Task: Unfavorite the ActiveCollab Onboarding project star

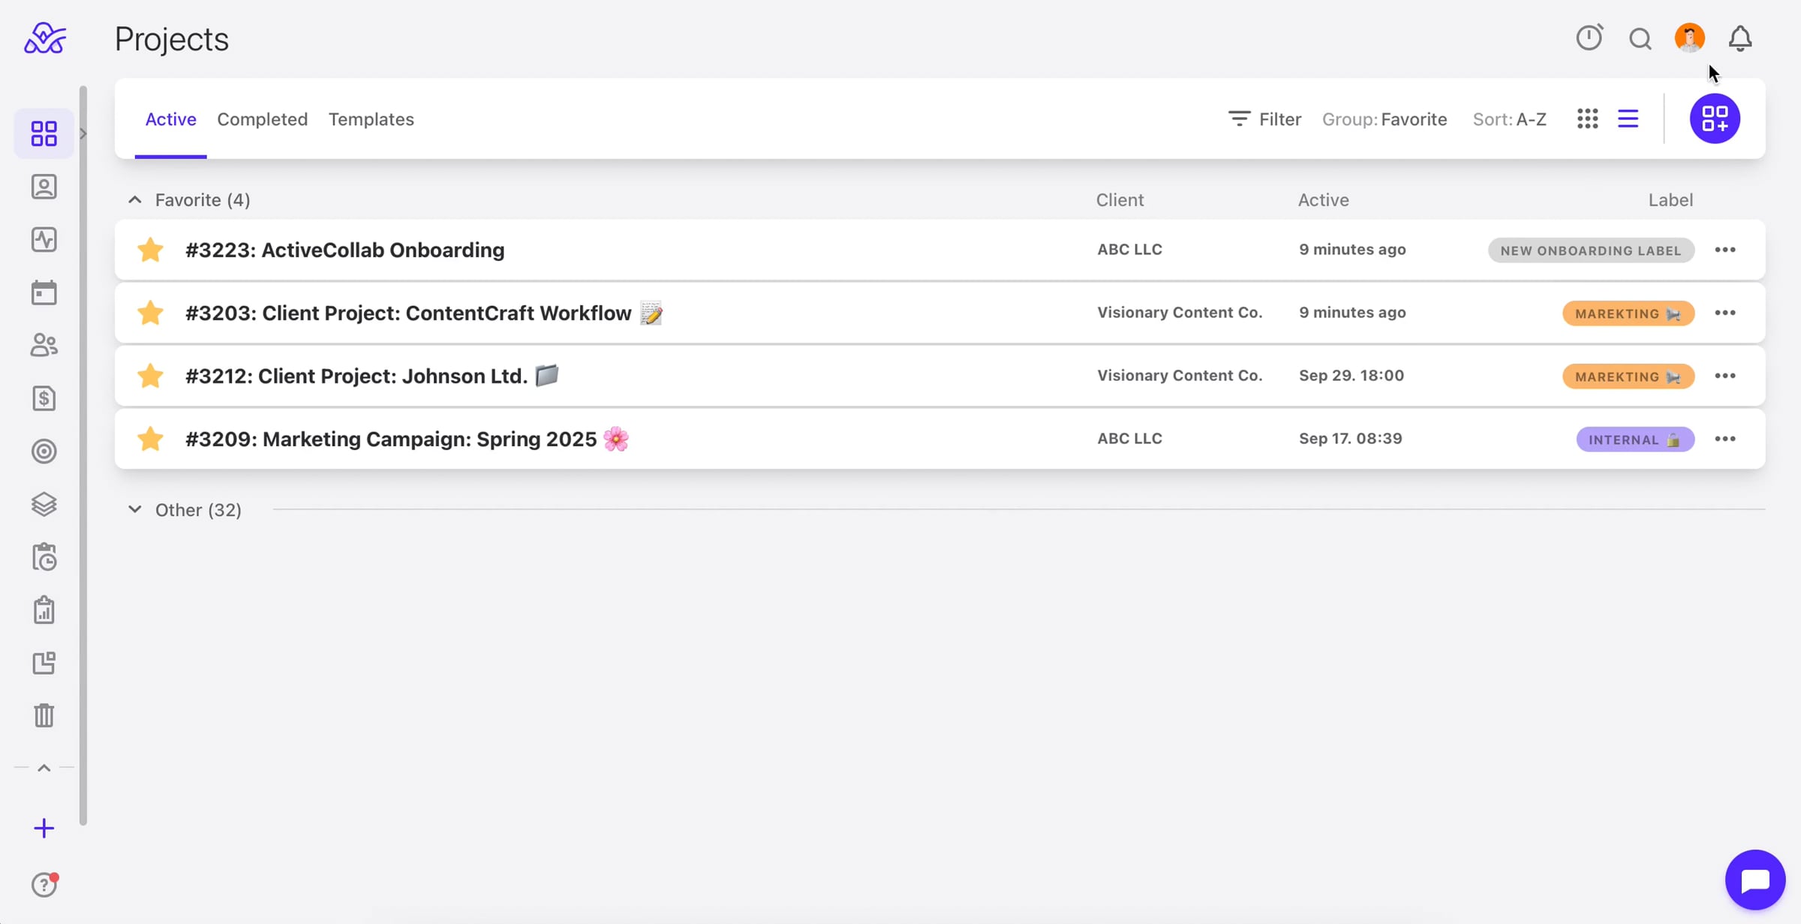Action: point(151,250)
